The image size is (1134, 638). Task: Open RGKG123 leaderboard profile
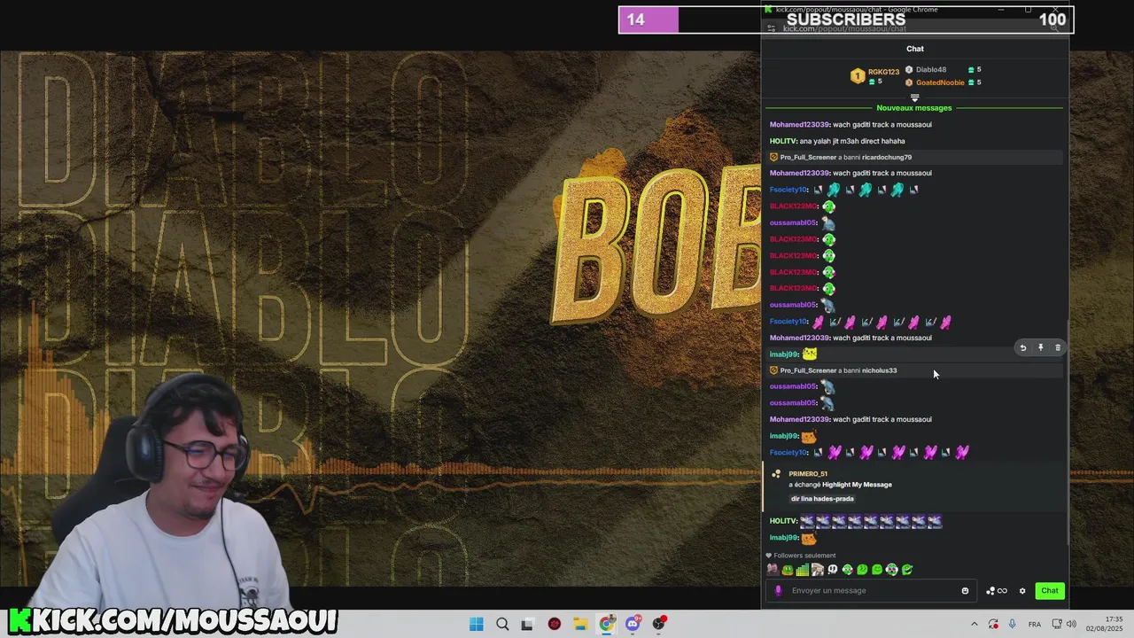[883, 72]
